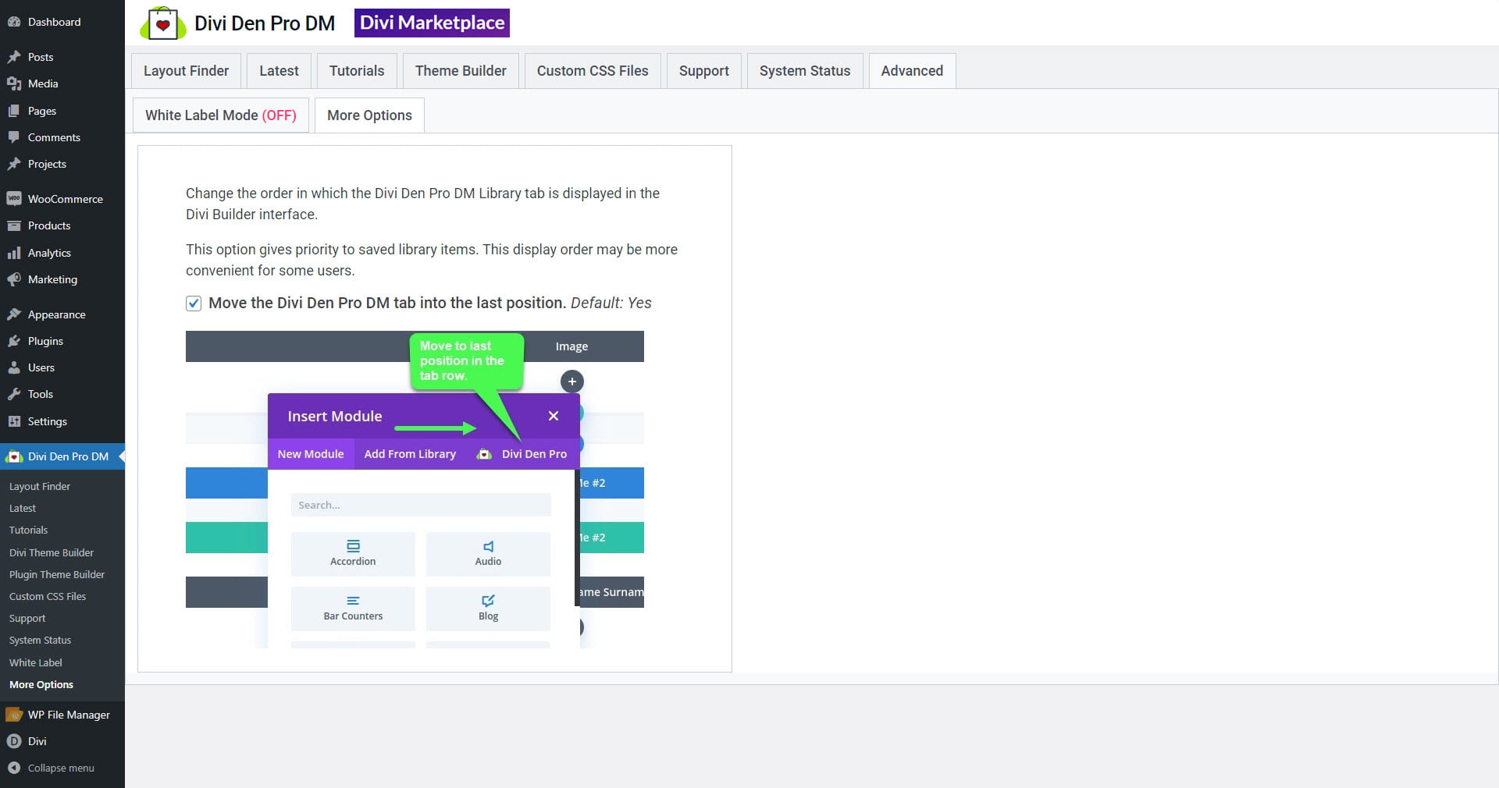
Task: Expand the Settings sidebar menu
Action: [x=47, y=421]
